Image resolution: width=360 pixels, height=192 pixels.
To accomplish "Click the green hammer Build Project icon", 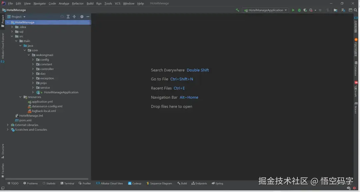I will [x=237, y=10].
